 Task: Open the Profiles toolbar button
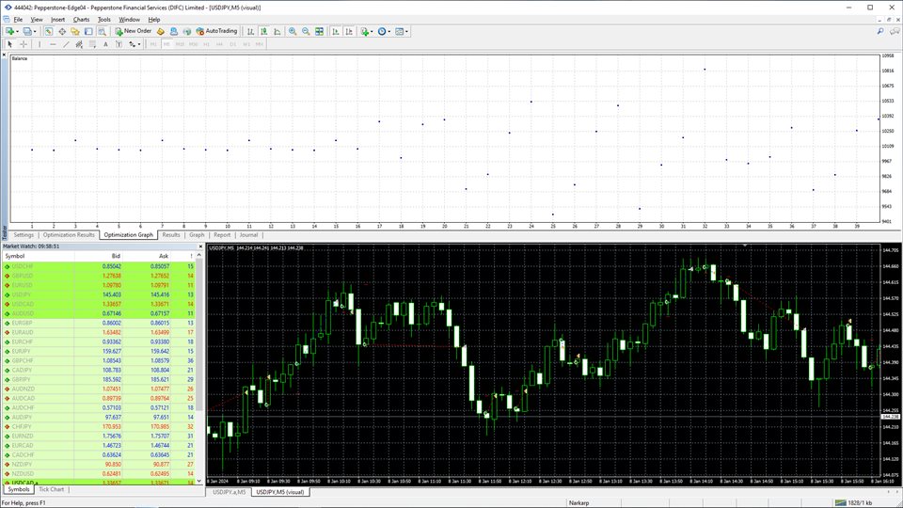(26, 31)
